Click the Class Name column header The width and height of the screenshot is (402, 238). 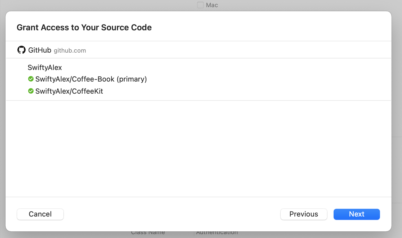148,233
